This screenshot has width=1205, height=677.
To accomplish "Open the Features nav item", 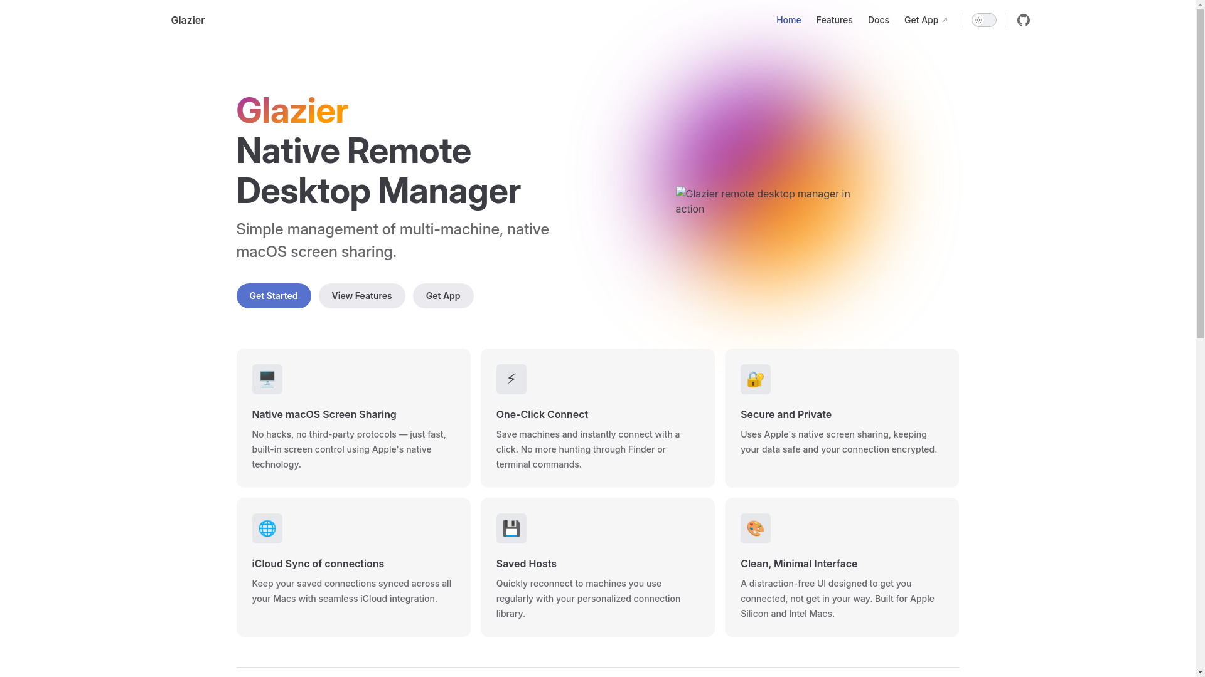I will (834, 20).
